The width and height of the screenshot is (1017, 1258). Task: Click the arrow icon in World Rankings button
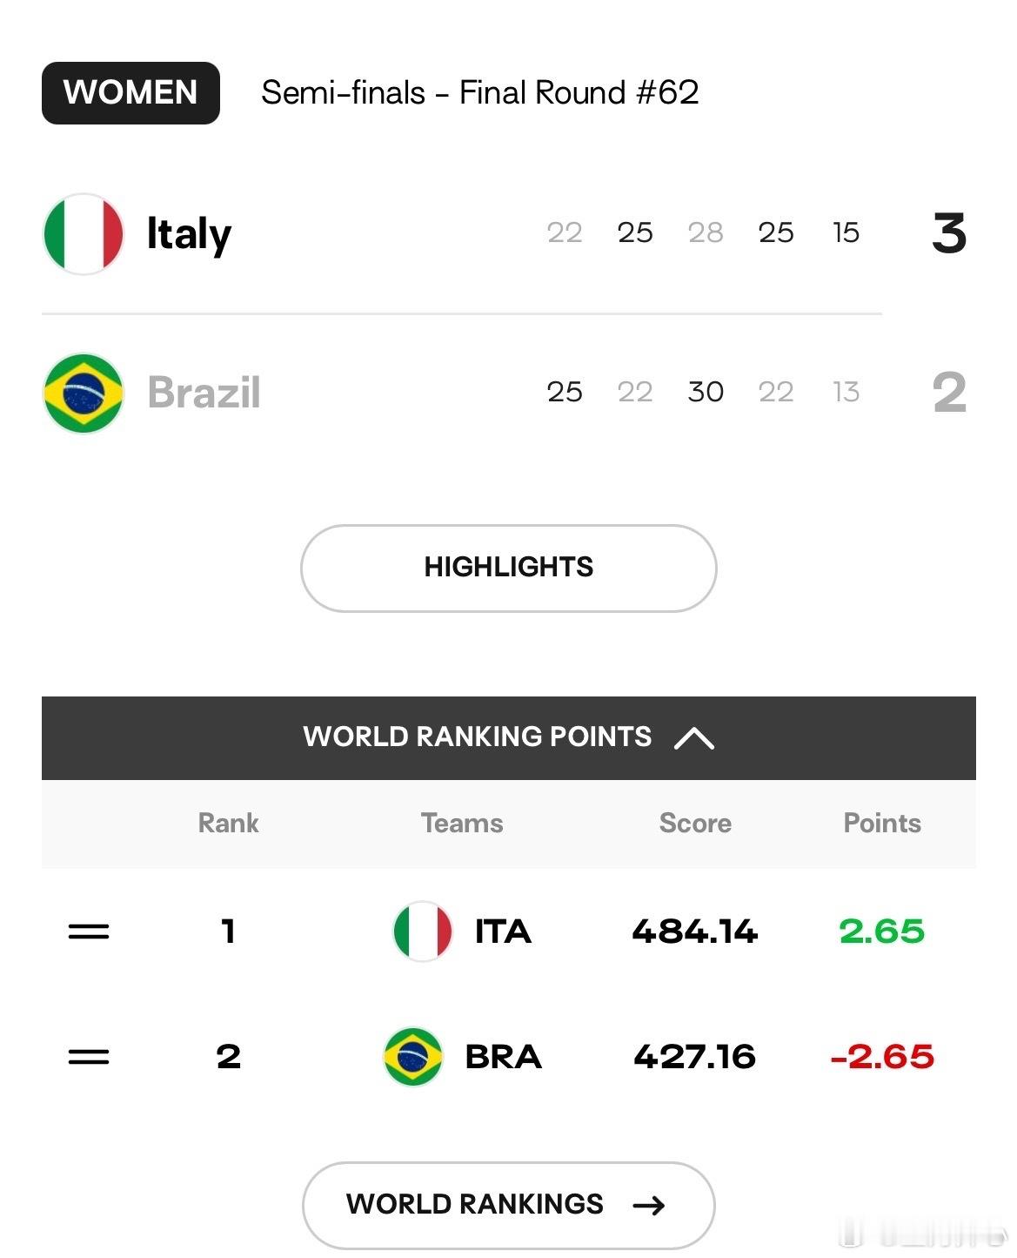tap(649, 1205)
